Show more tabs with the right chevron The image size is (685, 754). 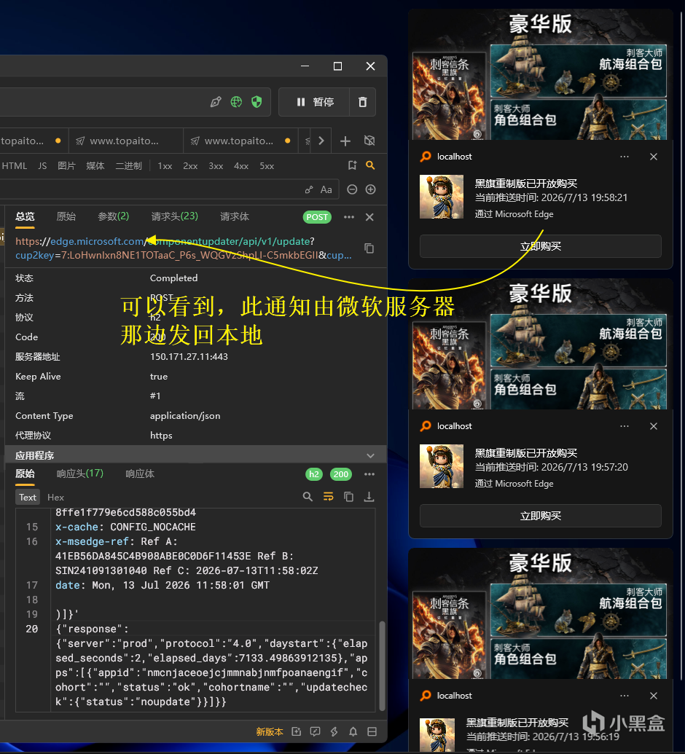[x=321, y=141]
